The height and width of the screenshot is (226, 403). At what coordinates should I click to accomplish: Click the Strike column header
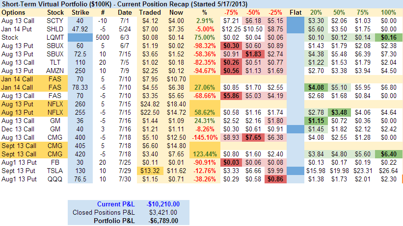click(81, 11)
